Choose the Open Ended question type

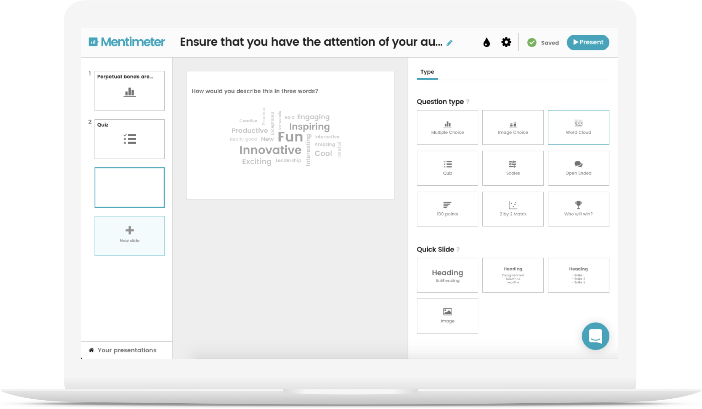[x=578, y=168]
